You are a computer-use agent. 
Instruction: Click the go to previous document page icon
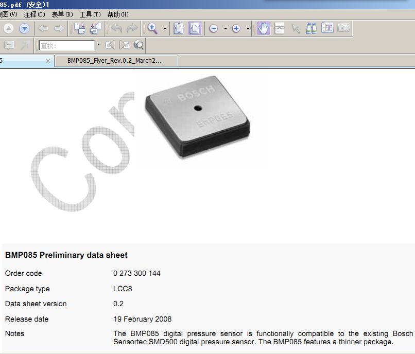coord(96,28)
